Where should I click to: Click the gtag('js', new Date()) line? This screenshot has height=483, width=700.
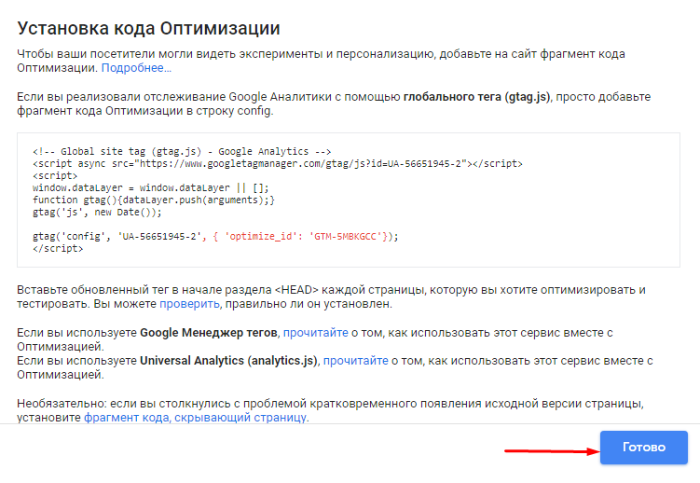[x=97, y=212]
